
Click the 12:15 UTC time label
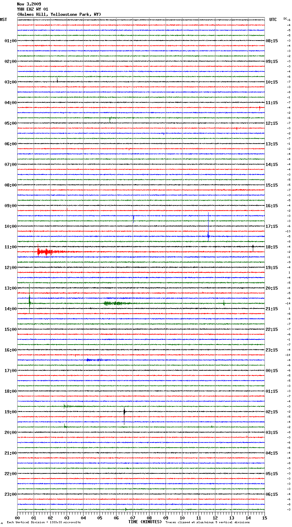click(x=272, y=123)
